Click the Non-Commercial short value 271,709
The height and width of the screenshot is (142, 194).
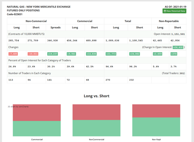(x=33, y=40)
